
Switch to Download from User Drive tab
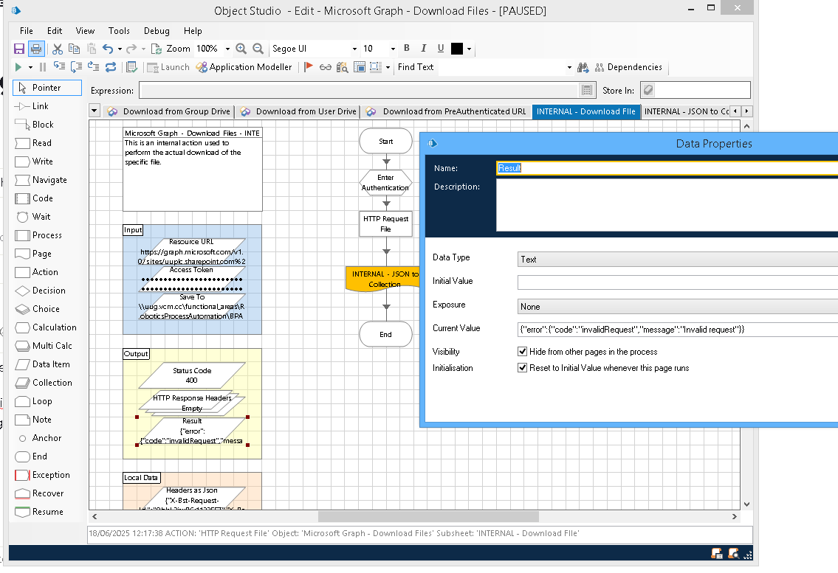(x=298, y=111)
